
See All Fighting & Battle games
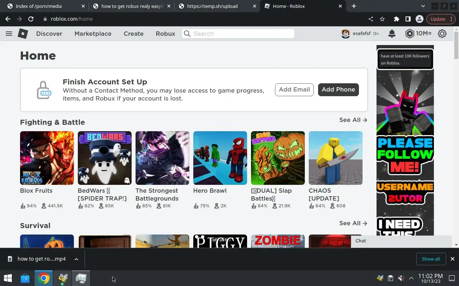[x=353, y=120]
